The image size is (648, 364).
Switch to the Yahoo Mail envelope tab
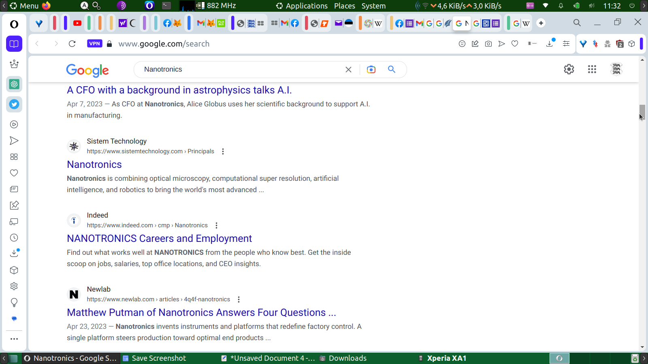tap(339, 23)
